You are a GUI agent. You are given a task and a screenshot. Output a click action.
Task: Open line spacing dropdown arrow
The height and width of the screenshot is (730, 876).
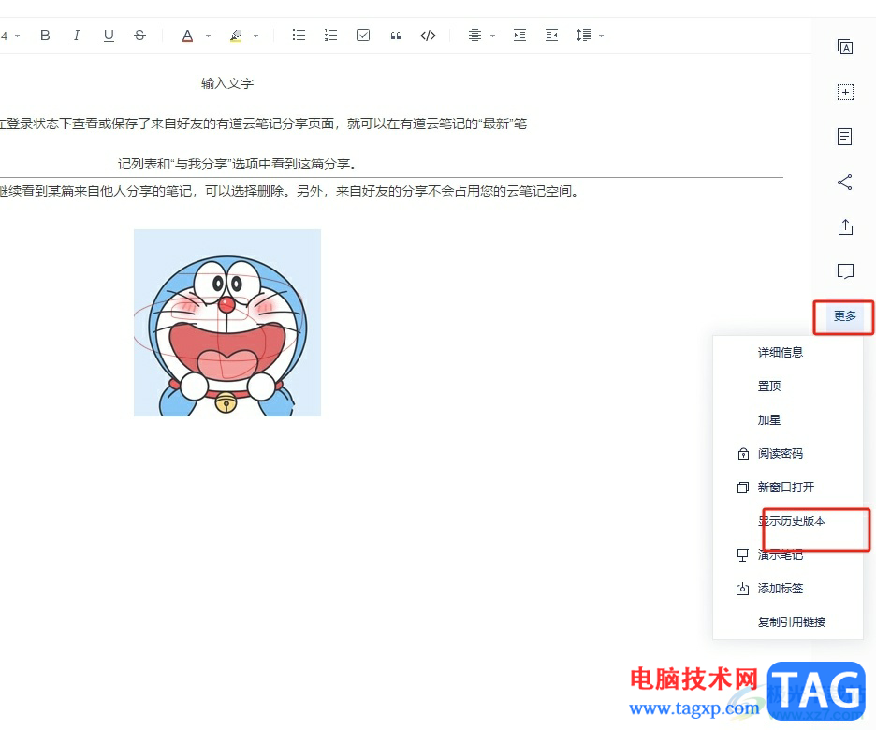601,36
